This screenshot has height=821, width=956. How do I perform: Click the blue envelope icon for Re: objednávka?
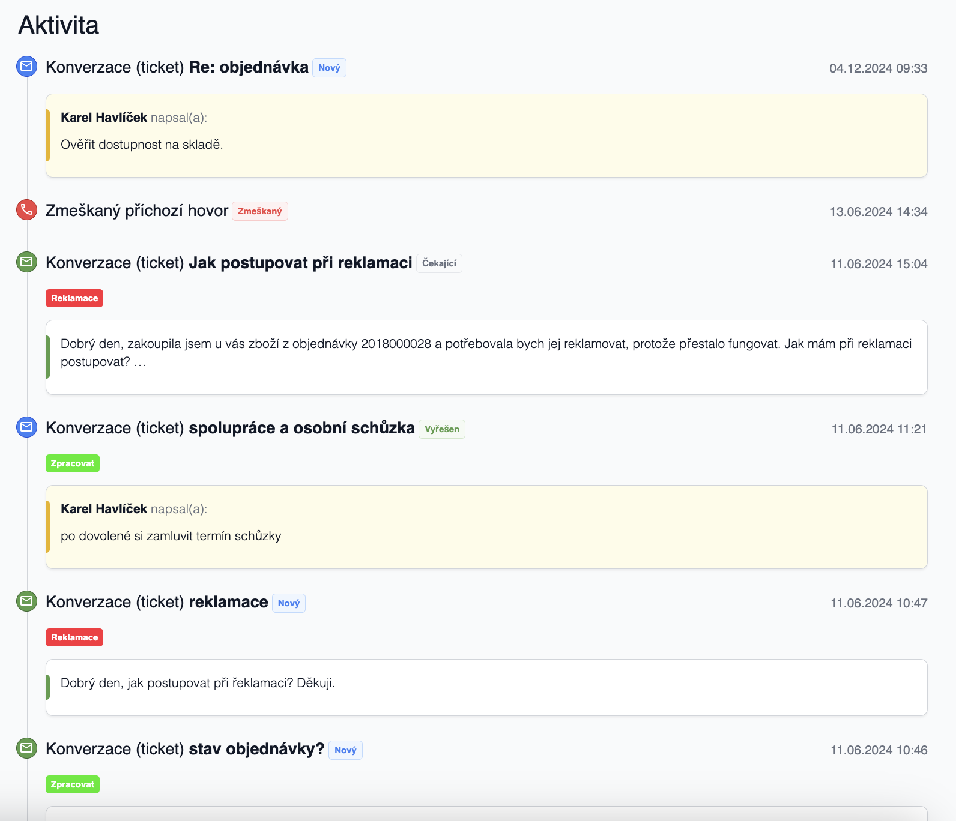pos(26,66)
